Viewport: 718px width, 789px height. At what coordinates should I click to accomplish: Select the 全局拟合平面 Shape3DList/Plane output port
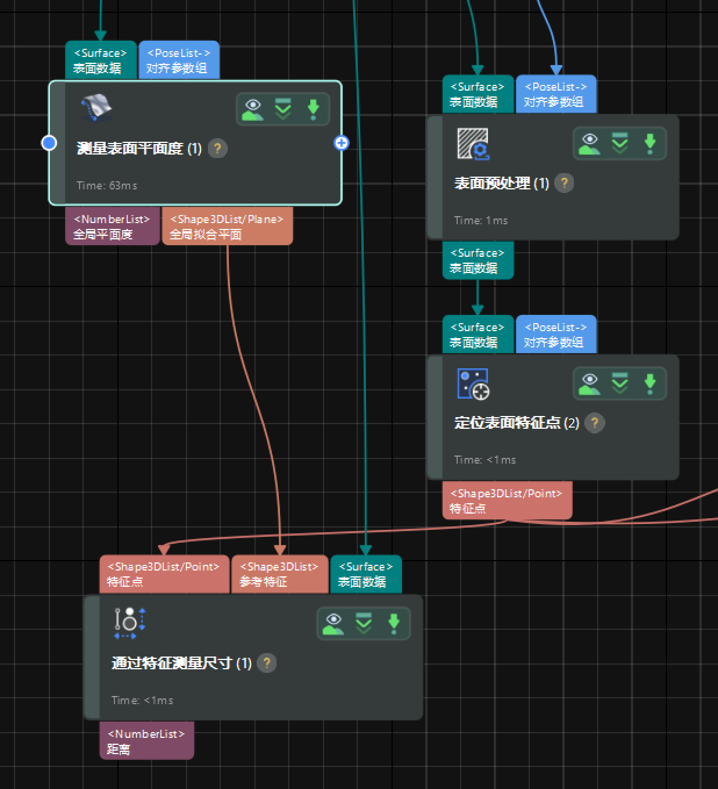pos(227,226)
